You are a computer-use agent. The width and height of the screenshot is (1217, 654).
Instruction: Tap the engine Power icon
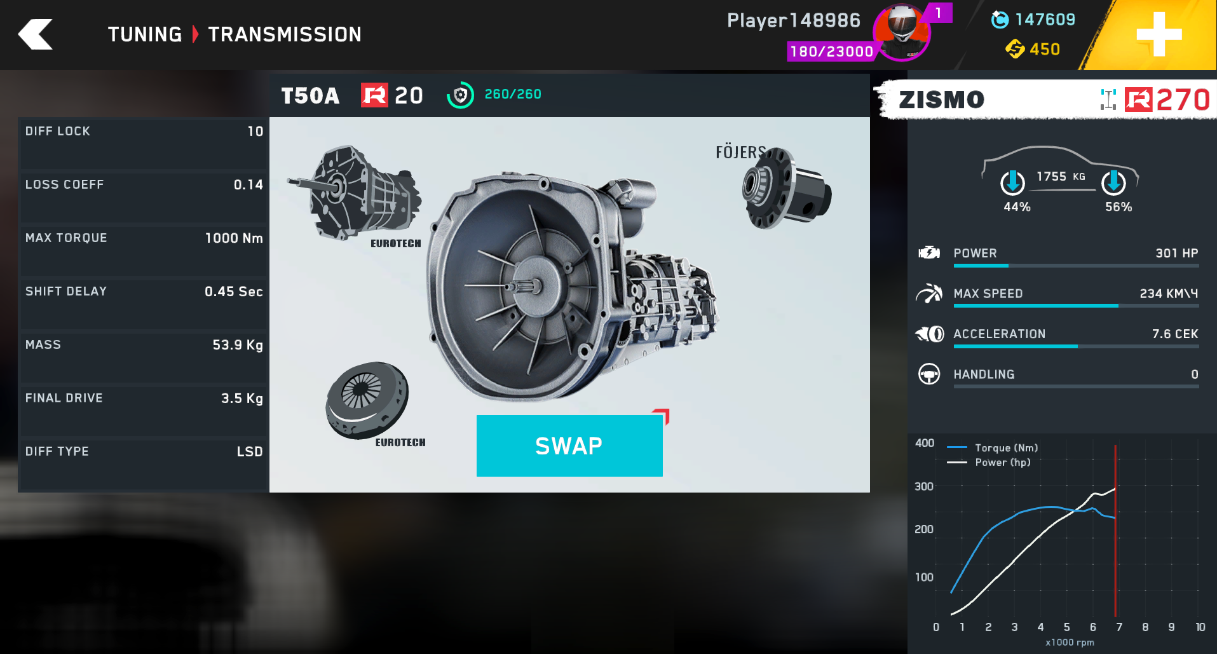click(929, 253)
